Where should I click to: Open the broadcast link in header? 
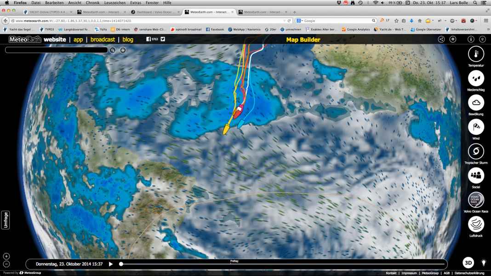tap(103, 40)
